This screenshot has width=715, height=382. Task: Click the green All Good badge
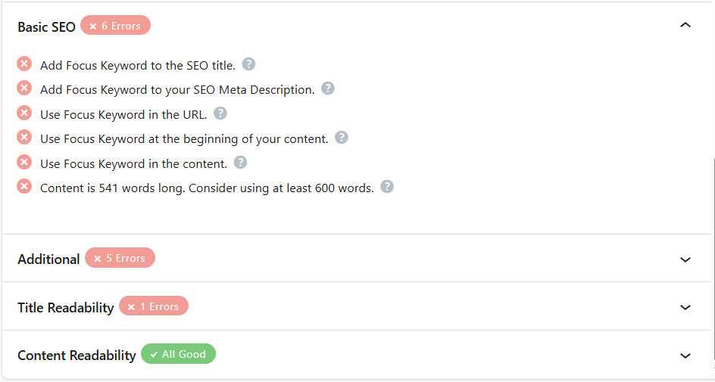click(x=178, y=354)
